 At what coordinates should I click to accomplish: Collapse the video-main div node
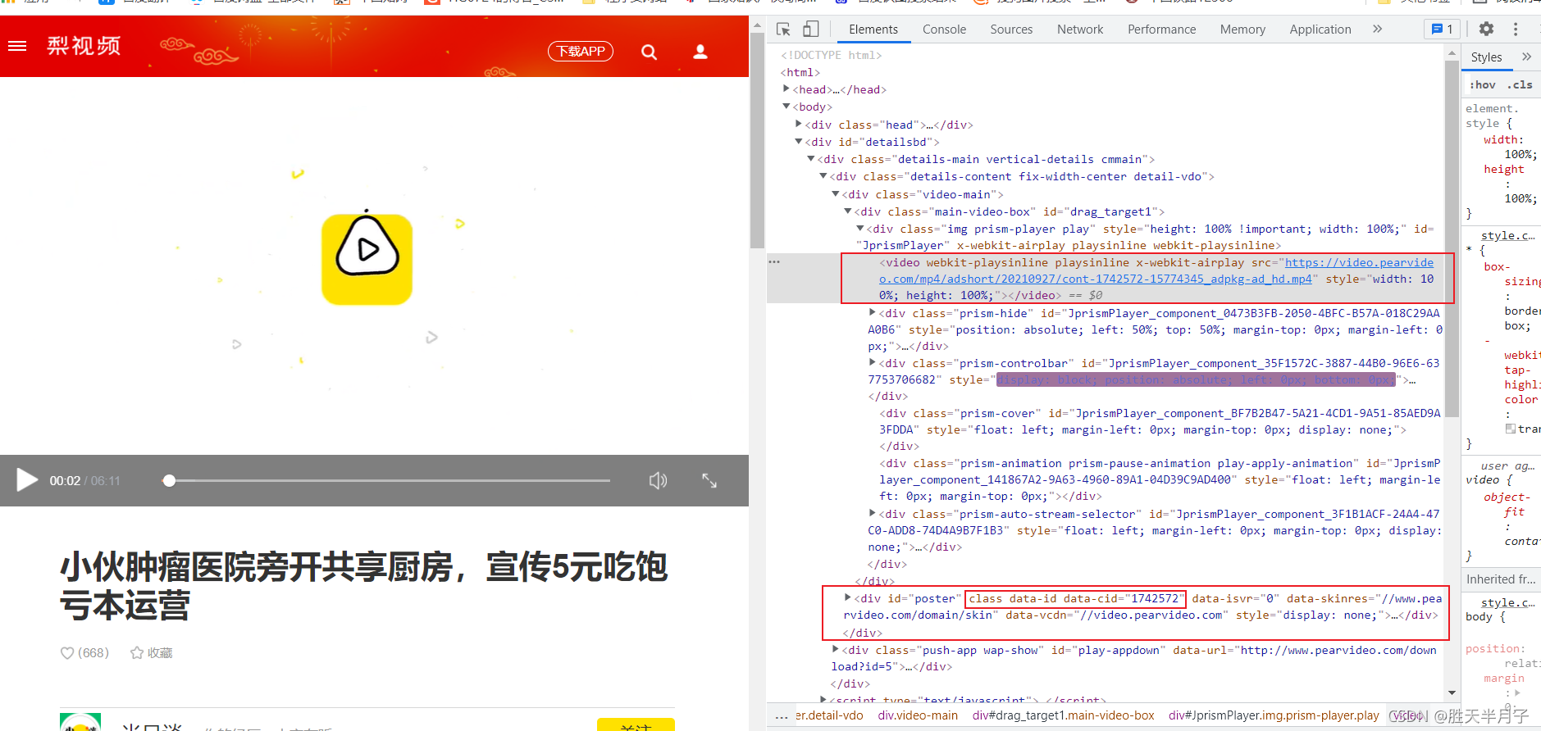(x=836, y=194)
